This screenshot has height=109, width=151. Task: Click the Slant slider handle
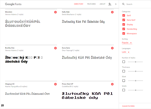pos(135,81)
